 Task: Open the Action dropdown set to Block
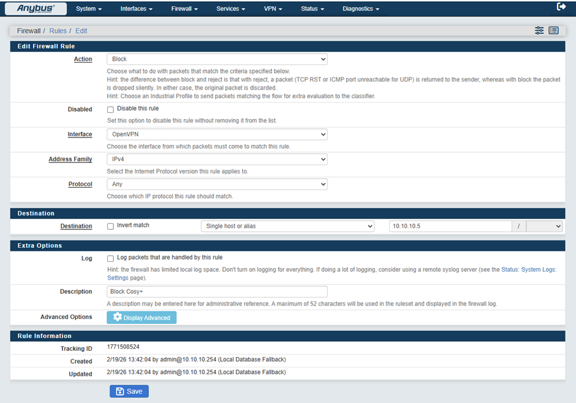[x=217, y=59]
